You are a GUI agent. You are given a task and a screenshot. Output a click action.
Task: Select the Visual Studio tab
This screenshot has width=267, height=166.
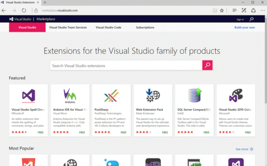click(x=27, y=28)
